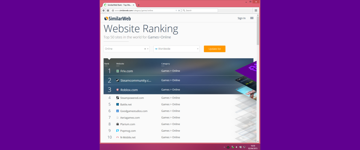Open the Roblox.com ranking entry
The image size is (360, 150).
pos(129,90)
